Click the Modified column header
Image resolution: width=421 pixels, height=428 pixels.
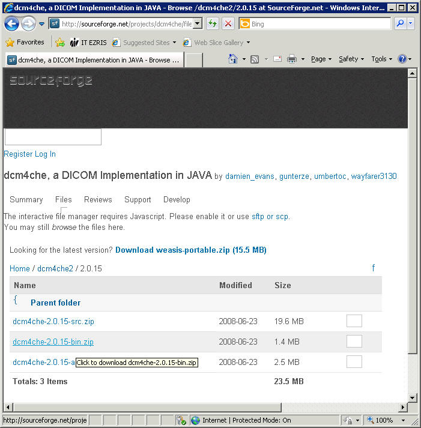tap(235, 286)
